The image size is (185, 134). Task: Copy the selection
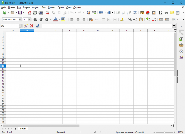pos(53,13)
